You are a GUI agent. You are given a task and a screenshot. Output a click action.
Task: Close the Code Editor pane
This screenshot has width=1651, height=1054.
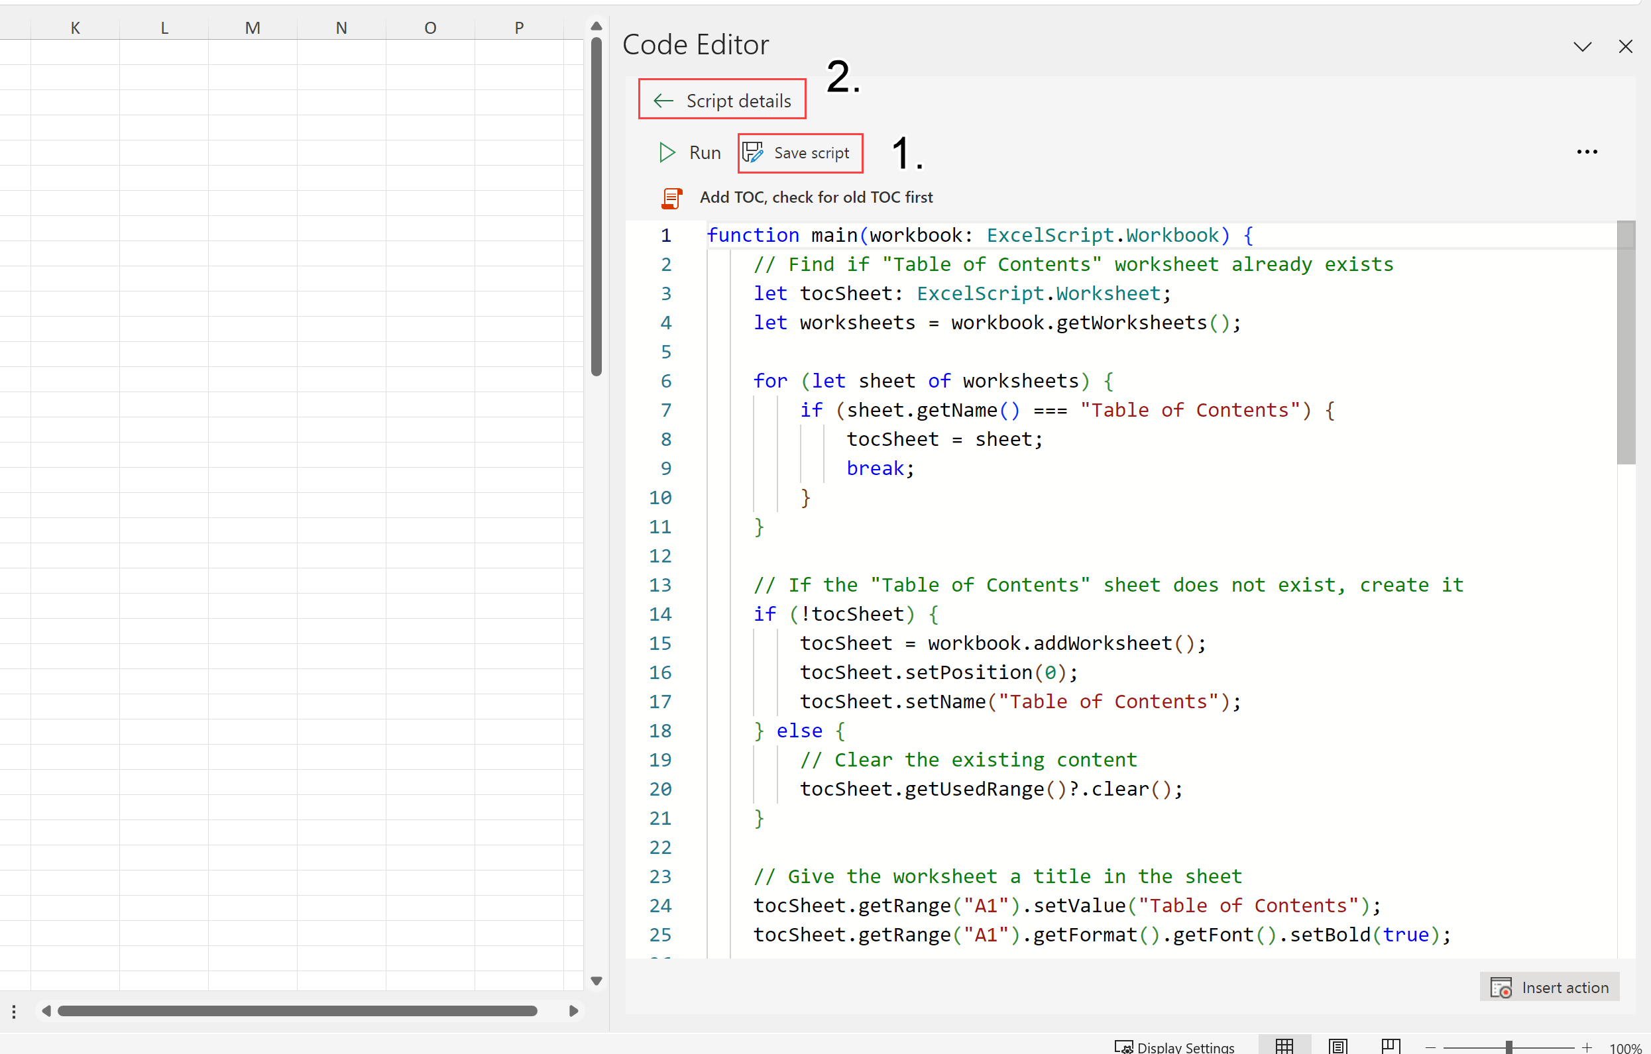1626,46
